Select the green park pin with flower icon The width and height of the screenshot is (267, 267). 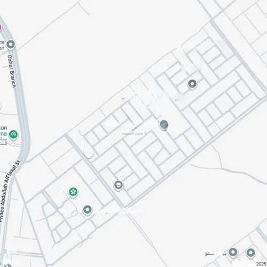click(x=73, y=192)
